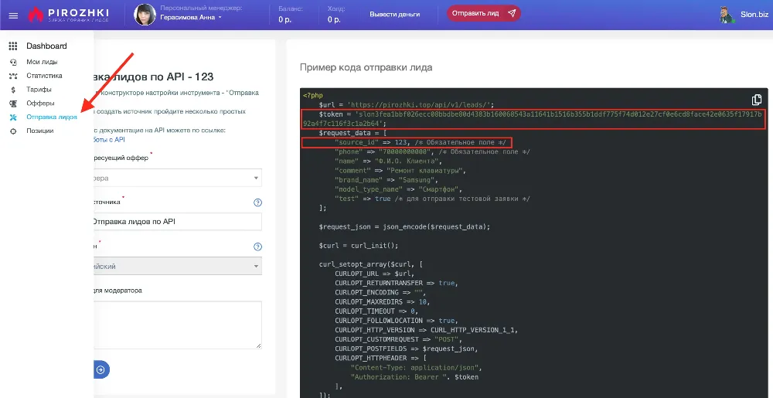Click the moderator comment textarea
Viewport: 773px width, 398px height.
coord(178,325)
